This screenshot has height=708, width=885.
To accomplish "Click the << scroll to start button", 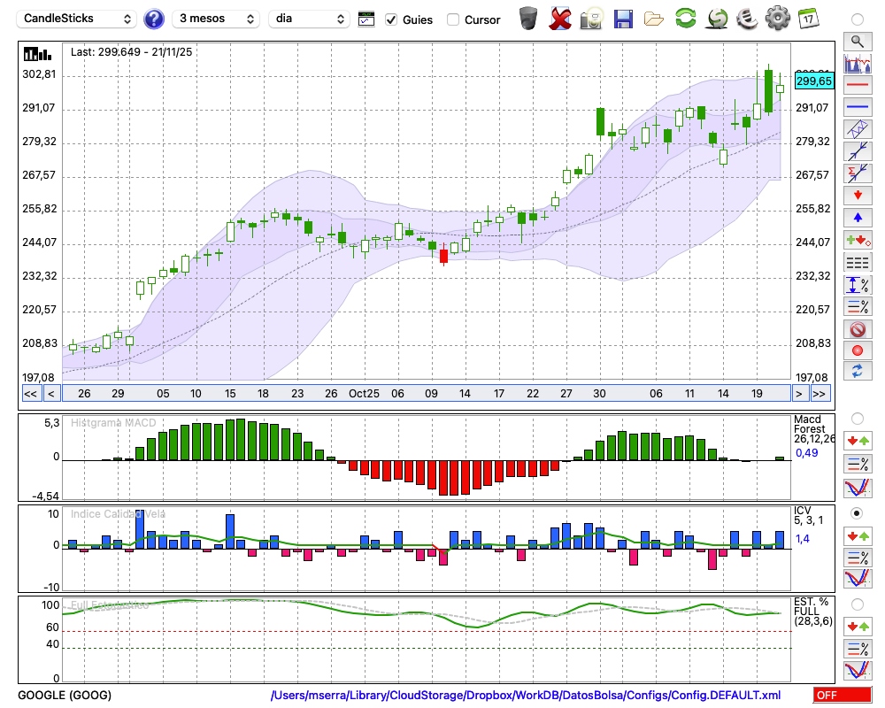I will tap(30, 394).
